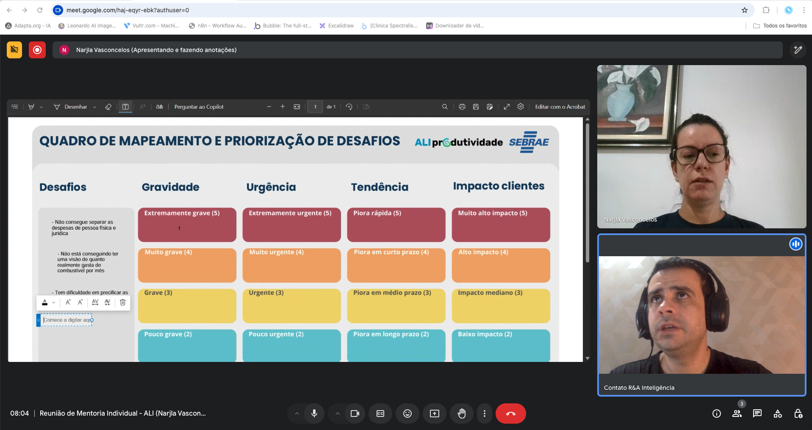Click the red recording indicator button

click(37, 50)
